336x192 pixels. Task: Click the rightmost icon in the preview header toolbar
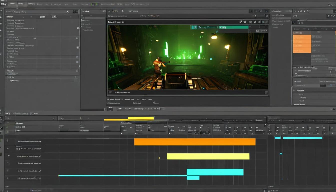coord(266,22)
